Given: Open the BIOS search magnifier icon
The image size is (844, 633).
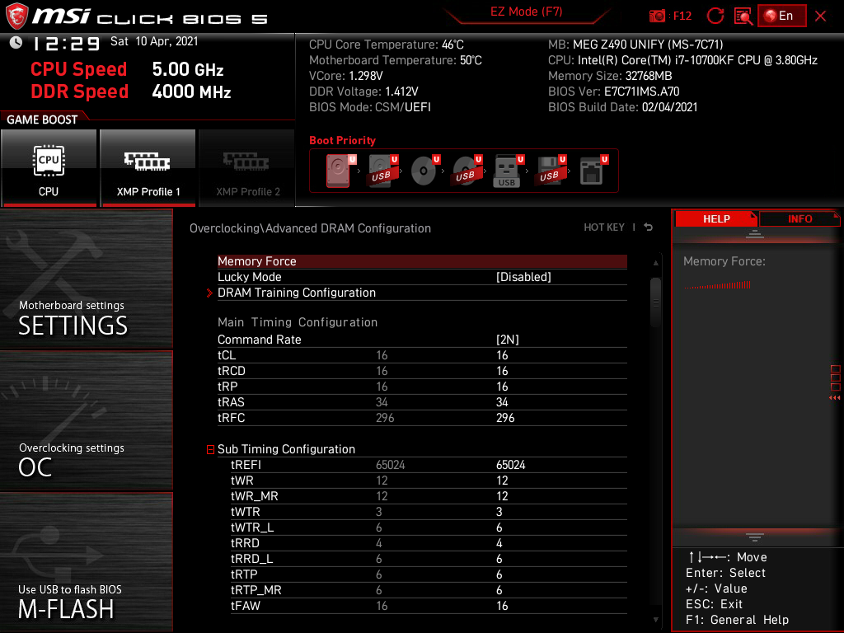Looking at the screenshot, I should click(743, 16).
